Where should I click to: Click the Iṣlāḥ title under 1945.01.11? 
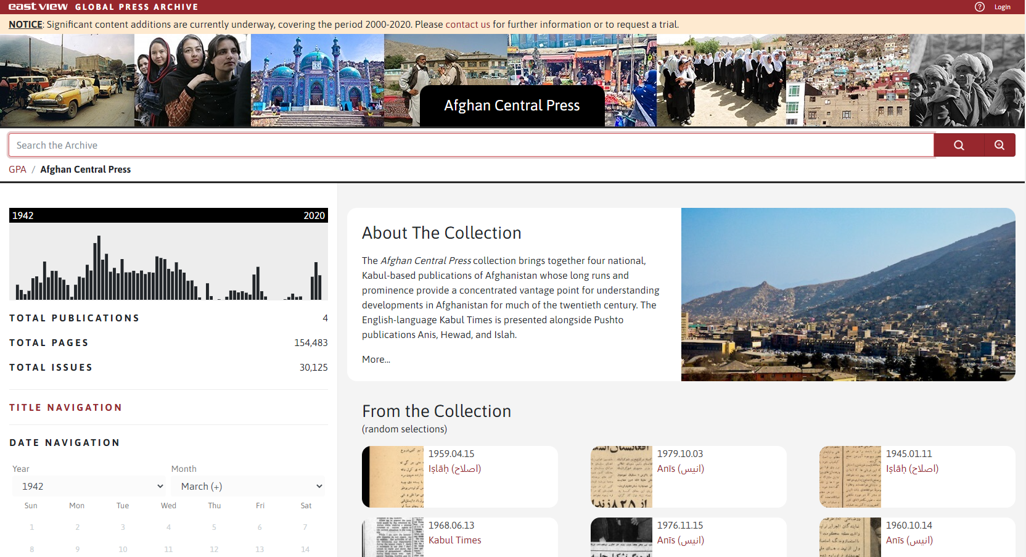[x=913, y=469]
